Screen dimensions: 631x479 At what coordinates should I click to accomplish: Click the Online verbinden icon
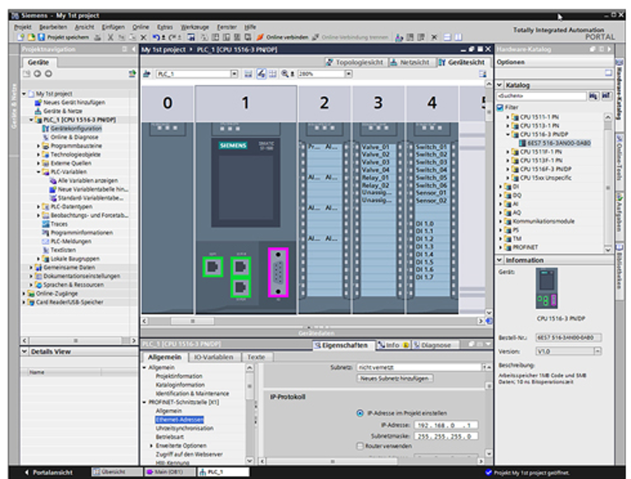[x=260, y=38]
